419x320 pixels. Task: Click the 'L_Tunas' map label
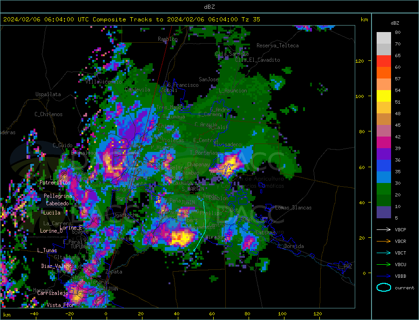(x=47, y=250)
